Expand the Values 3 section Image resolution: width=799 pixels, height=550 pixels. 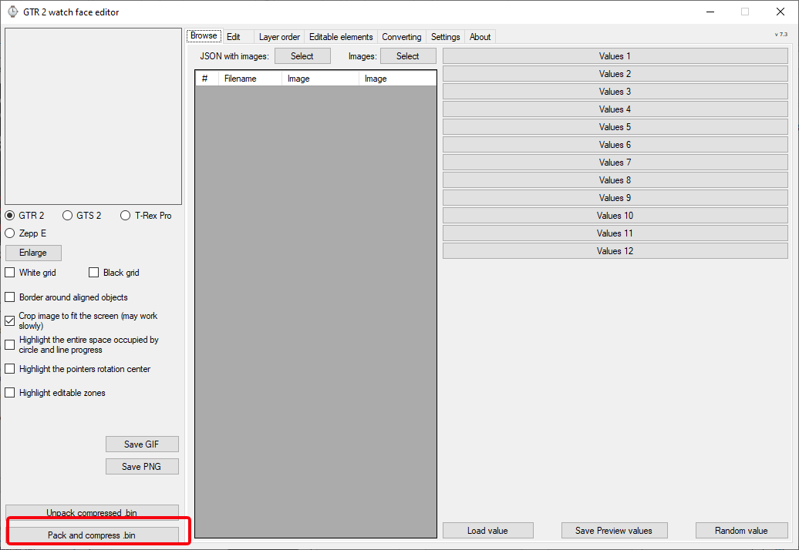(x=615, y=92)
